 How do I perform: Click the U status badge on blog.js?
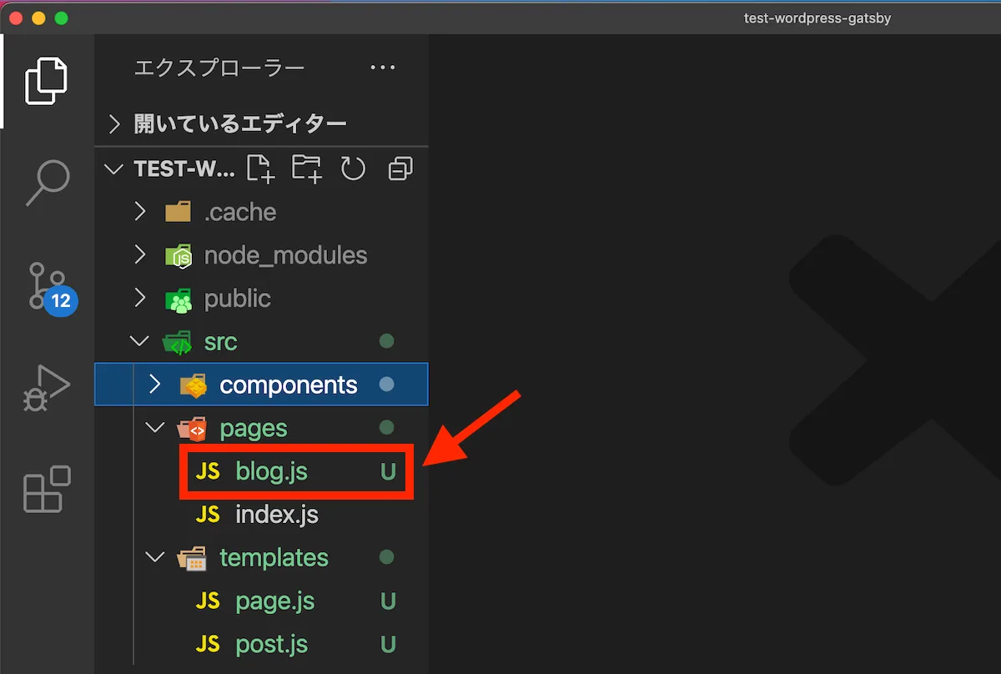(x=388, y=471)
